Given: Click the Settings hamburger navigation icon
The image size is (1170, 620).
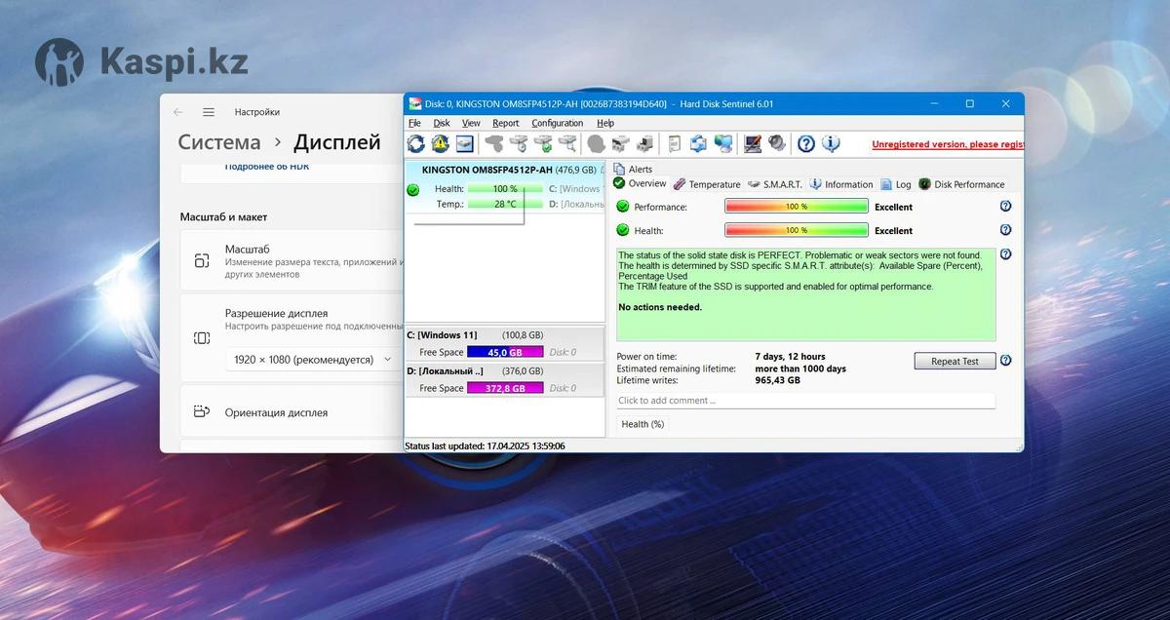Looking at the screenshot, I should (x=209, y=112).
